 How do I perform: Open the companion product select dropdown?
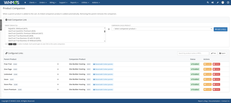(x=162, y=29)
